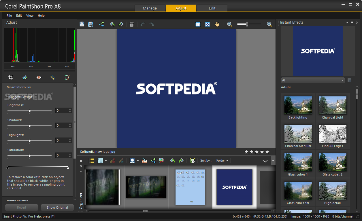Apply the Backlighting effect thumbnail

pyautogui.click(x=298, y=105)
